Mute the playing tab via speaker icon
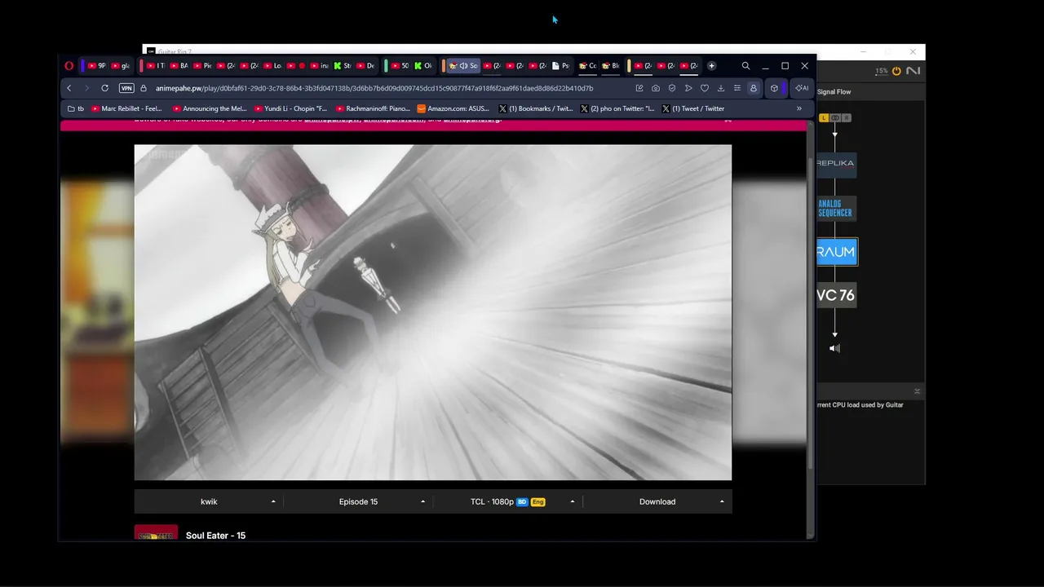 click(x=463, y=66)
